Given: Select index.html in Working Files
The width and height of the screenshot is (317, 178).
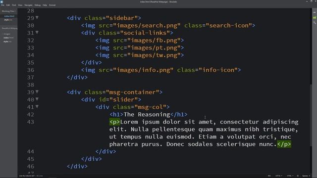Looking at the screenshot, I should [9, 16].
